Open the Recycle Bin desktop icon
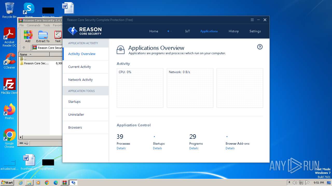The width and height of the screenshot is (332, 186). click(9, 10)
